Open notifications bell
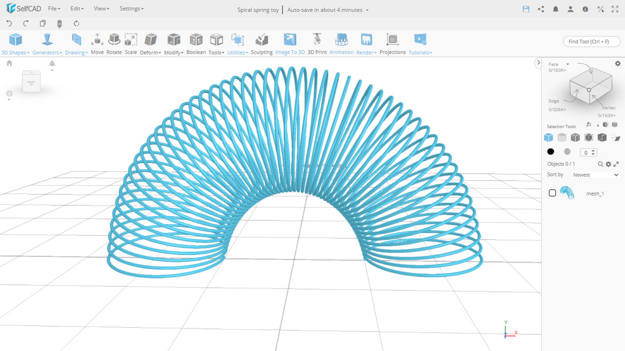The width and height of the screenshot is (625, 351). pos(555,9)
